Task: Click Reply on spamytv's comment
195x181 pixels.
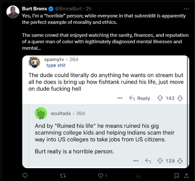Action: (x=139, y=98)
